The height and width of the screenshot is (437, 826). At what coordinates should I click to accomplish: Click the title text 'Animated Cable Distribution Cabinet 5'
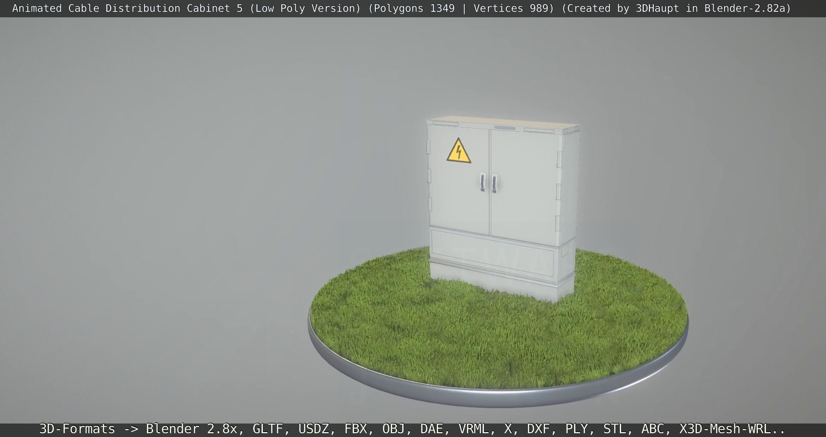(x=128, y=8)
